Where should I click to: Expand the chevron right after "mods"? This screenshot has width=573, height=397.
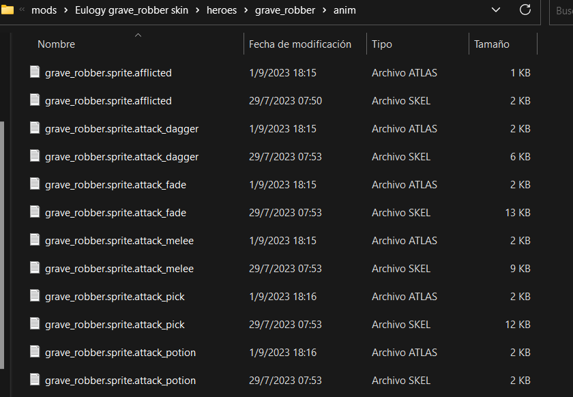click(65, 10)
